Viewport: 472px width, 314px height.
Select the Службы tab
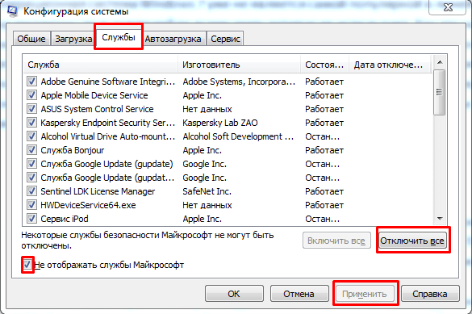tap(119, 37)
